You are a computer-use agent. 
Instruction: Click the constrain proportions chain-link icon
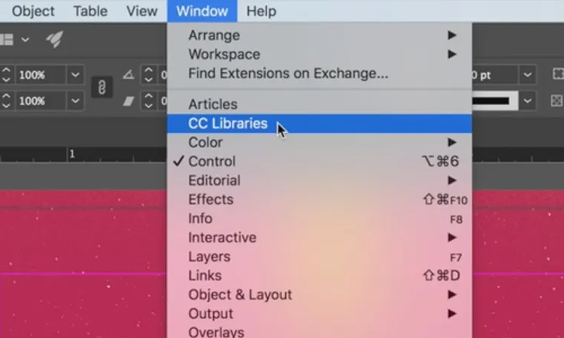tap(102, 87)
